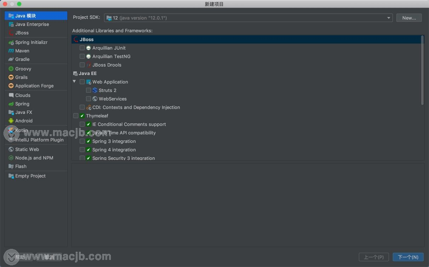Viewport: 429px width, 267px height.
Task: Choose the Spring Initializr icon
Action: click(x=11, y=42)
